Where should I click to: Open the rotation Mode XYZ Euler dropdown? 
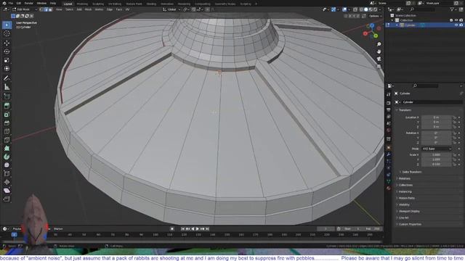click(436, 149)
